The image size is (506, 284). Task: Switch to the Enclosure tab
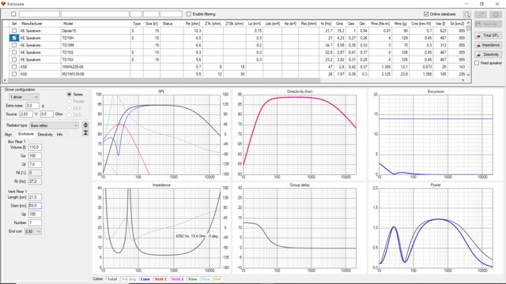pos(26,134)
